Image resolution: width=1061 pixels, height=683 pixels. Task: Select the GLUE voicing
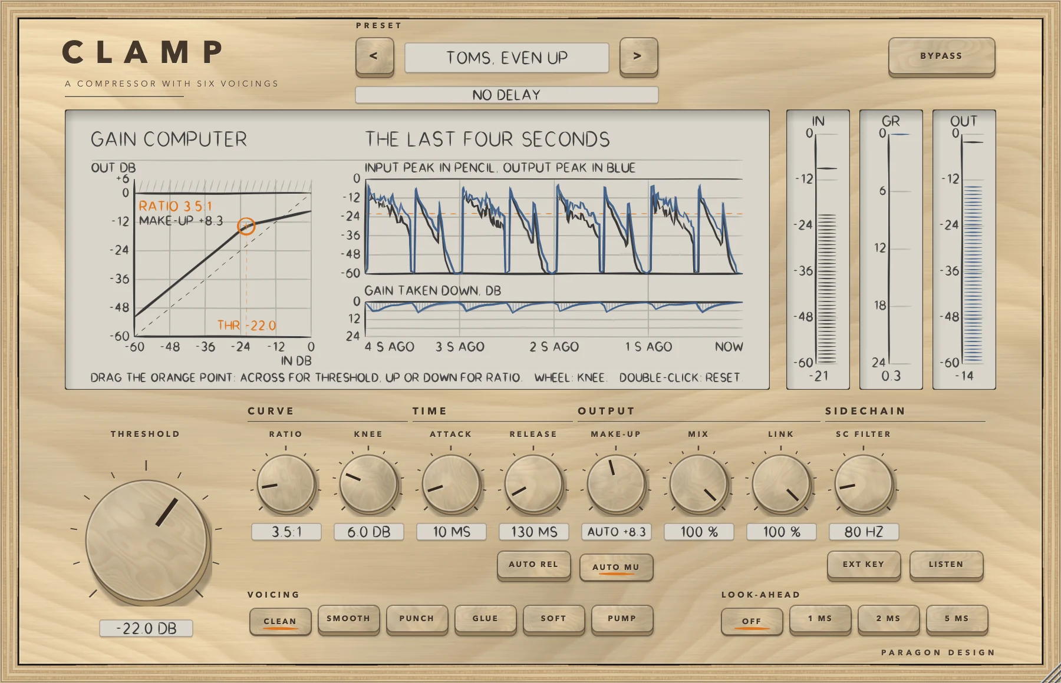[486, 619]
